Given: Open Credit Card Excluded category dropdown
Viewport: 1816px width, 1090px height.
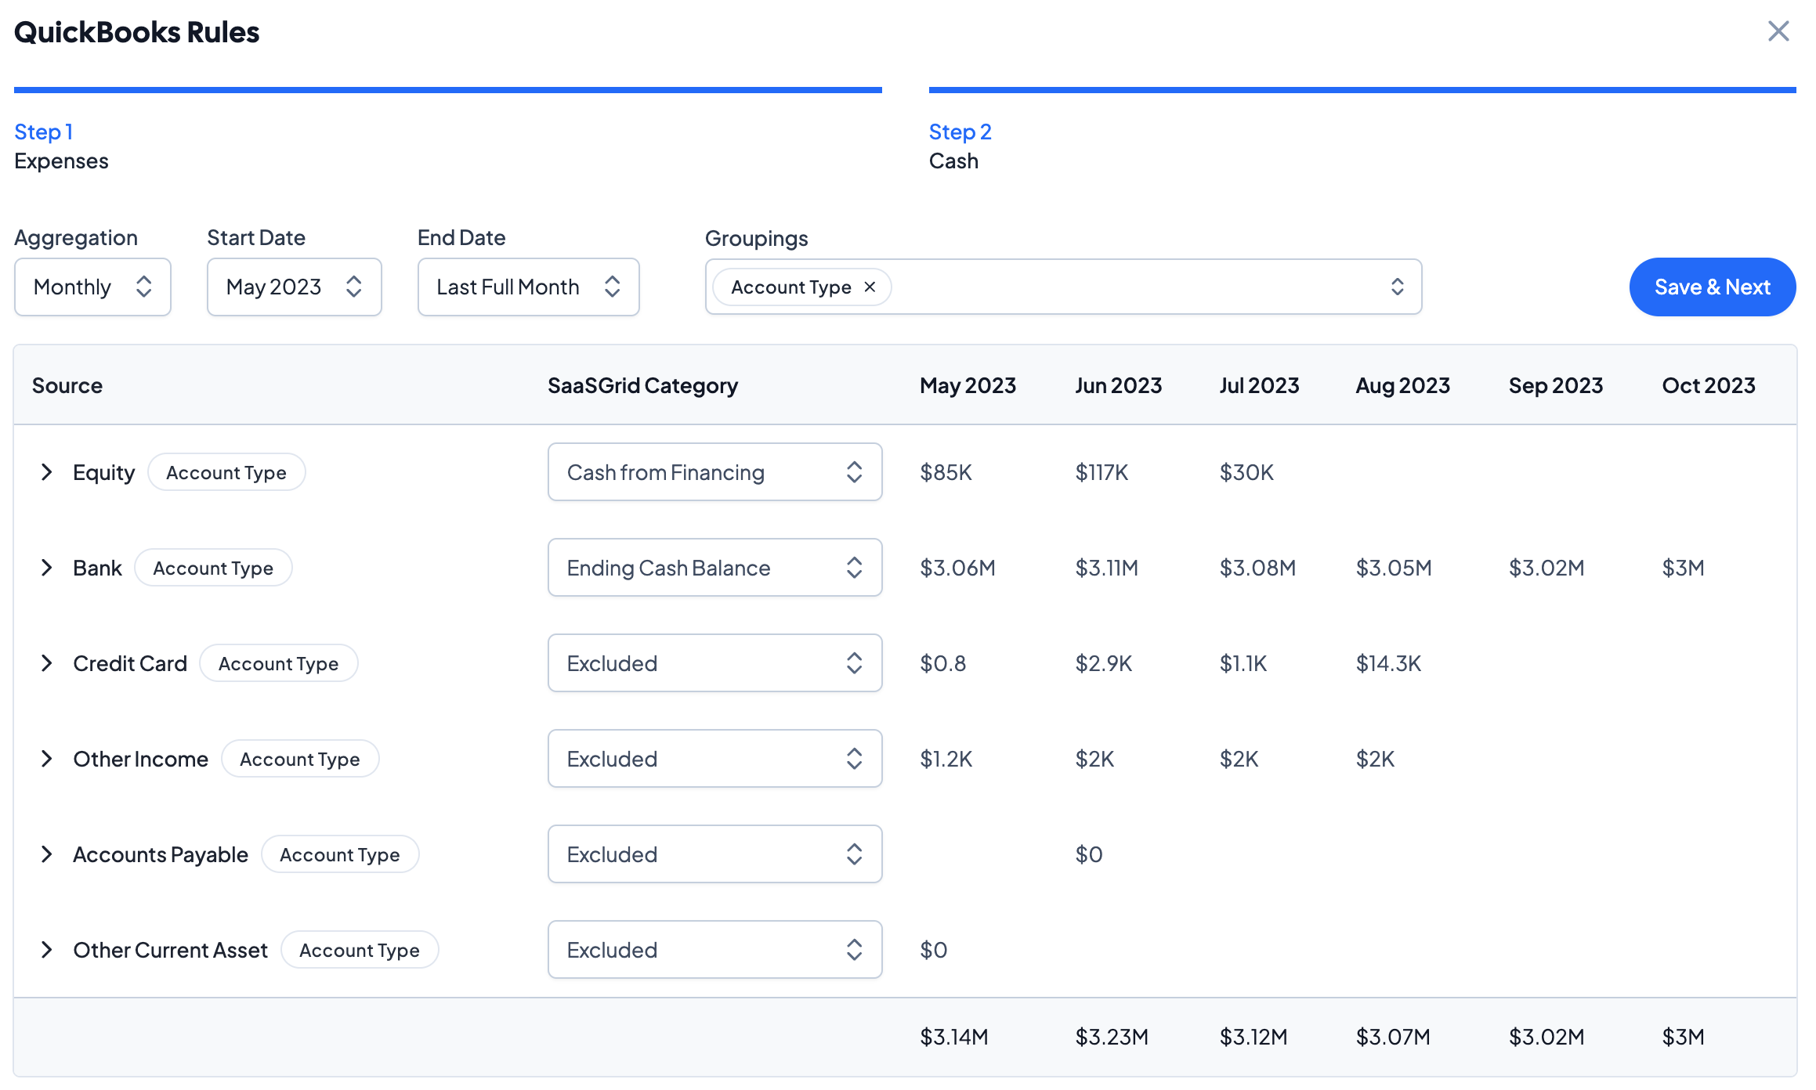Looking at the screenshot, I should 714,663.
